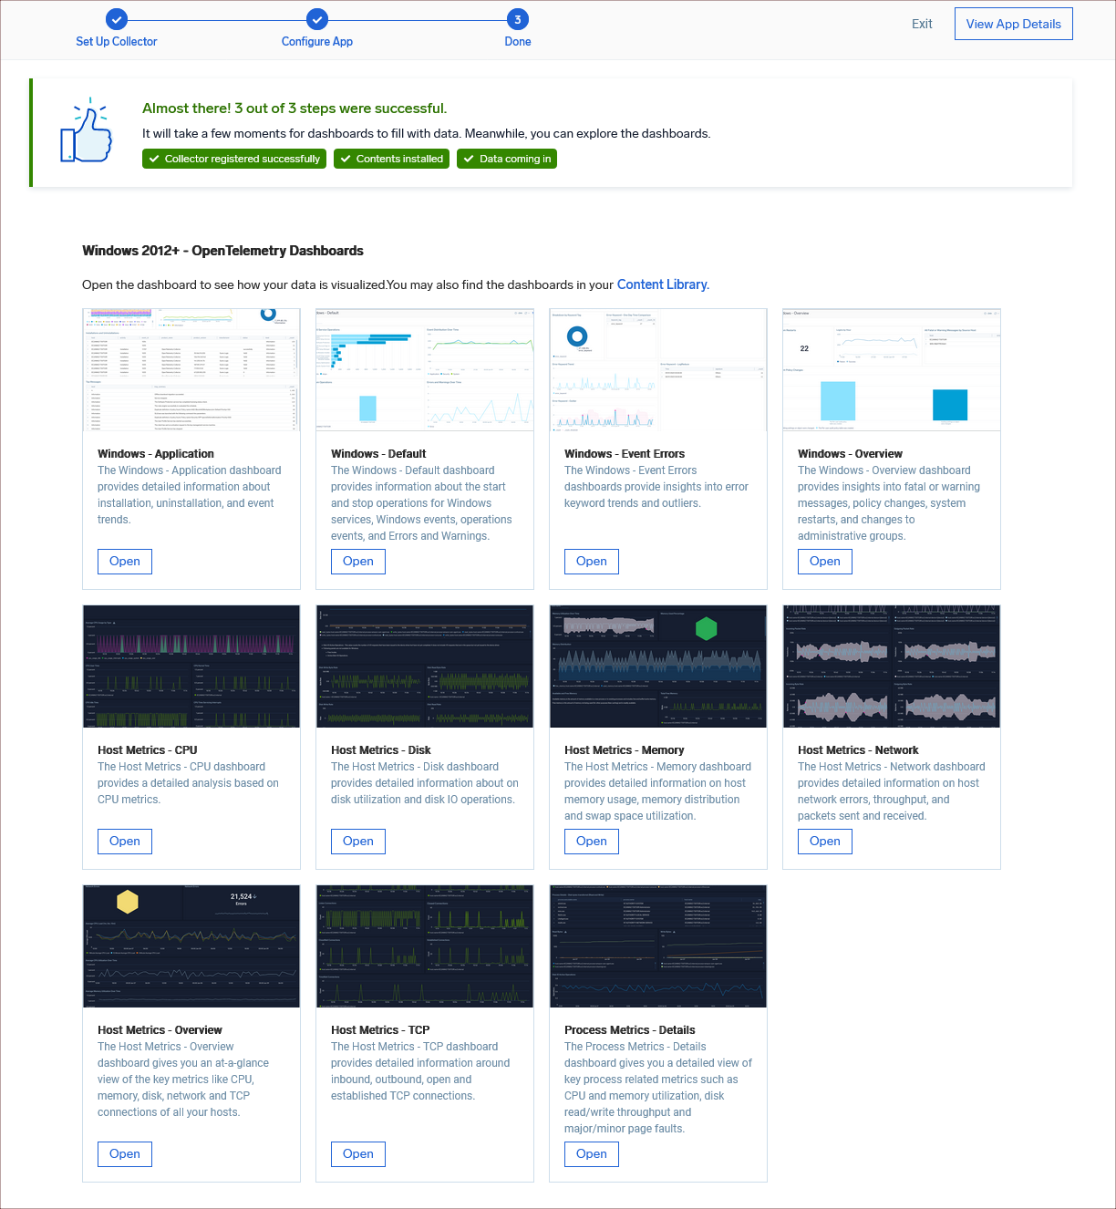Click the Data coming in badge

(x=507, y=159)
